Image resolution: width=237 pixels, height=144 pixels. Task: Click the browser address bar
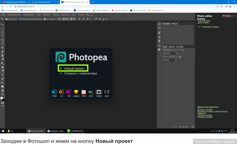pos(115,6)
